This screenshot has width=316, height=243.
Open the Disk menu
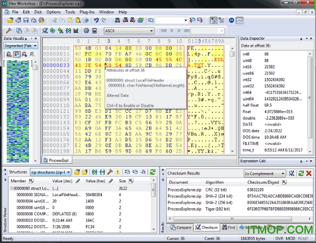[38, 12]
